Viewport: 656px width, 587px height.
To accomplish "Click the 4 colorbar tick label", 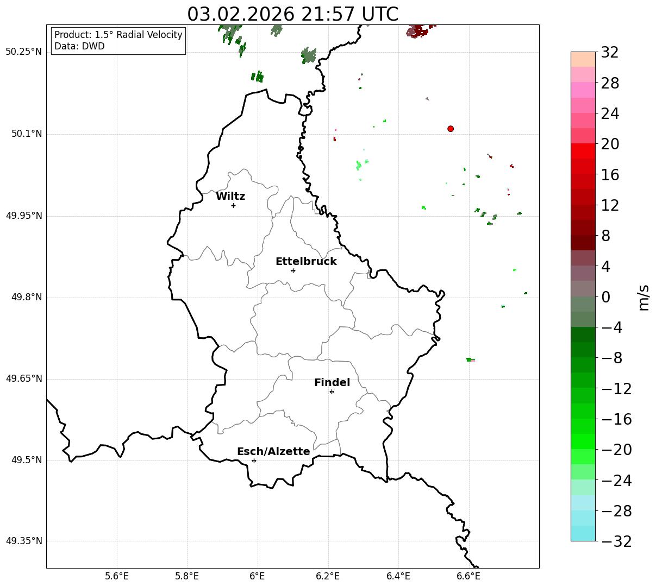I will [x=605, y=266].
